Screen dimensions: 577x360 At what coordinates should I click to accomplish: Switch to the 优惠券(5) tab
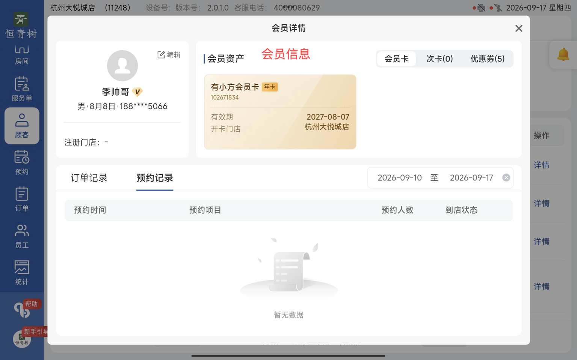tap(487, 59)
